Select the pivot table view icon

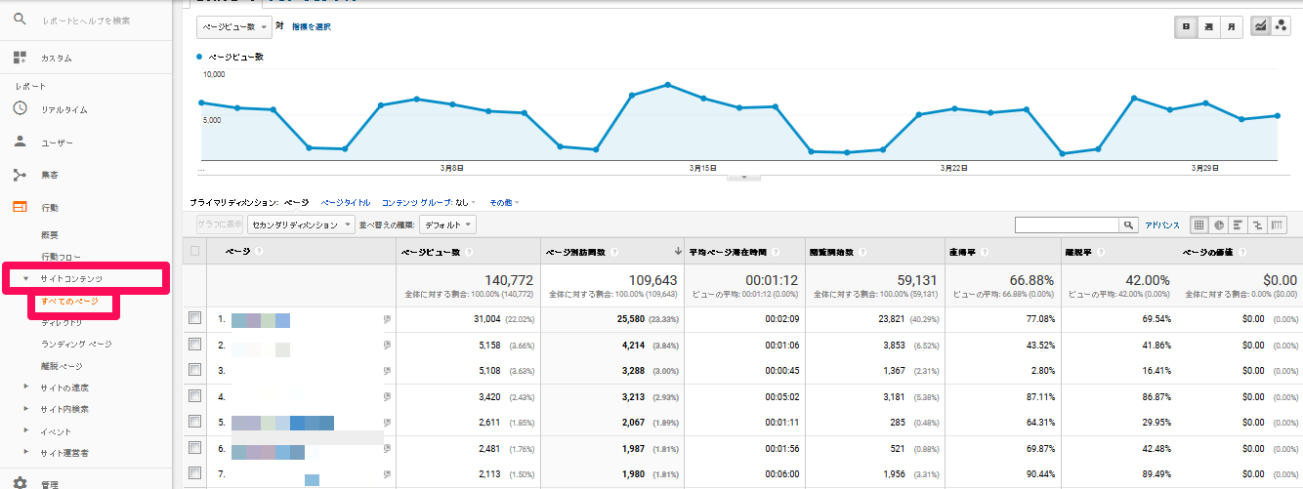tap(1277, 224)
